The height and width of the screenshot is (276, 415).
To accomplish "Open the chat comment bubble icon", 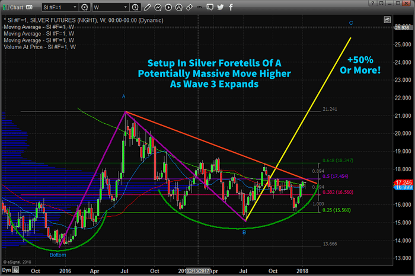I will pos(210,7).
